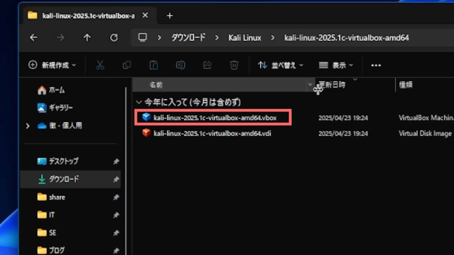The height and width of the screenshot is (255, 454).
Task: Click the date cell of the .vbox row
Action: click(x=343, y=118)
